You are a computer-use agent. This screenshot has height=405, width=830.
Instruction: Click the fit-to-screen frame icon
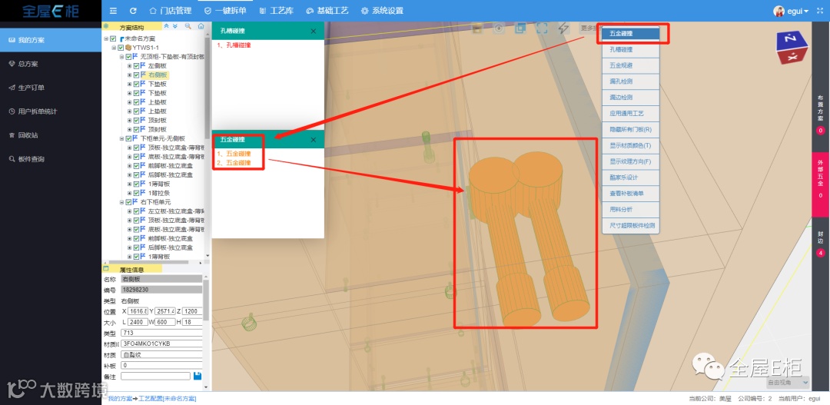coord(542,28)
